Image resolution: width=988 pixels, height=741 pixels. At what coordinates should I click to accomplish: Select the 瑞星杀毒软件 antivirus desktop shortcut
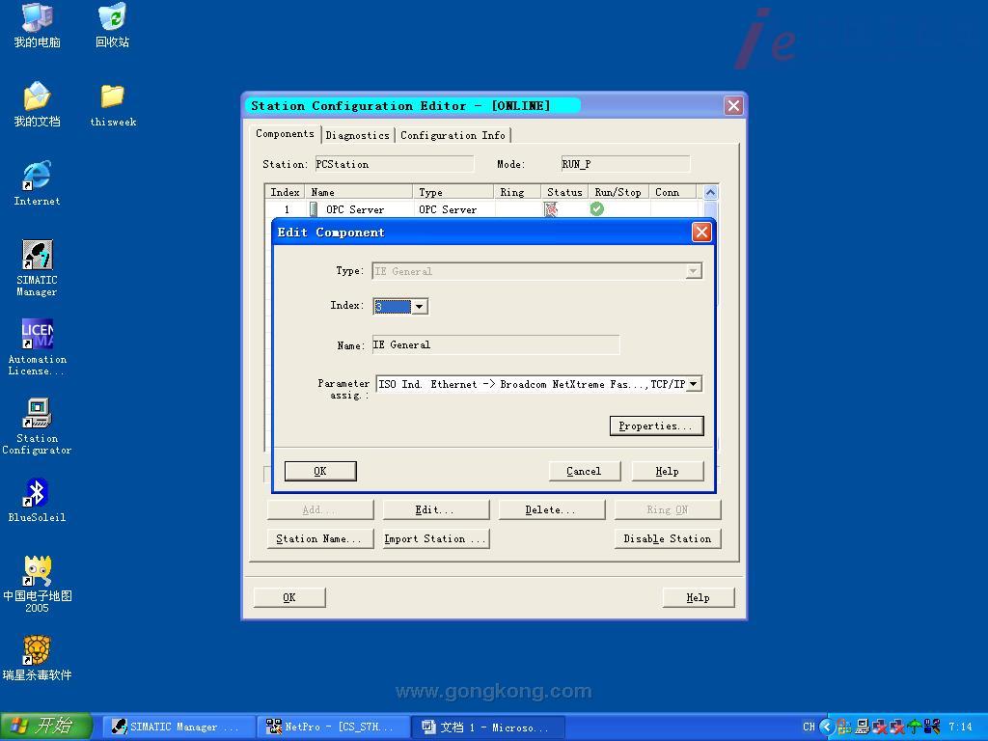coord(38,658)
